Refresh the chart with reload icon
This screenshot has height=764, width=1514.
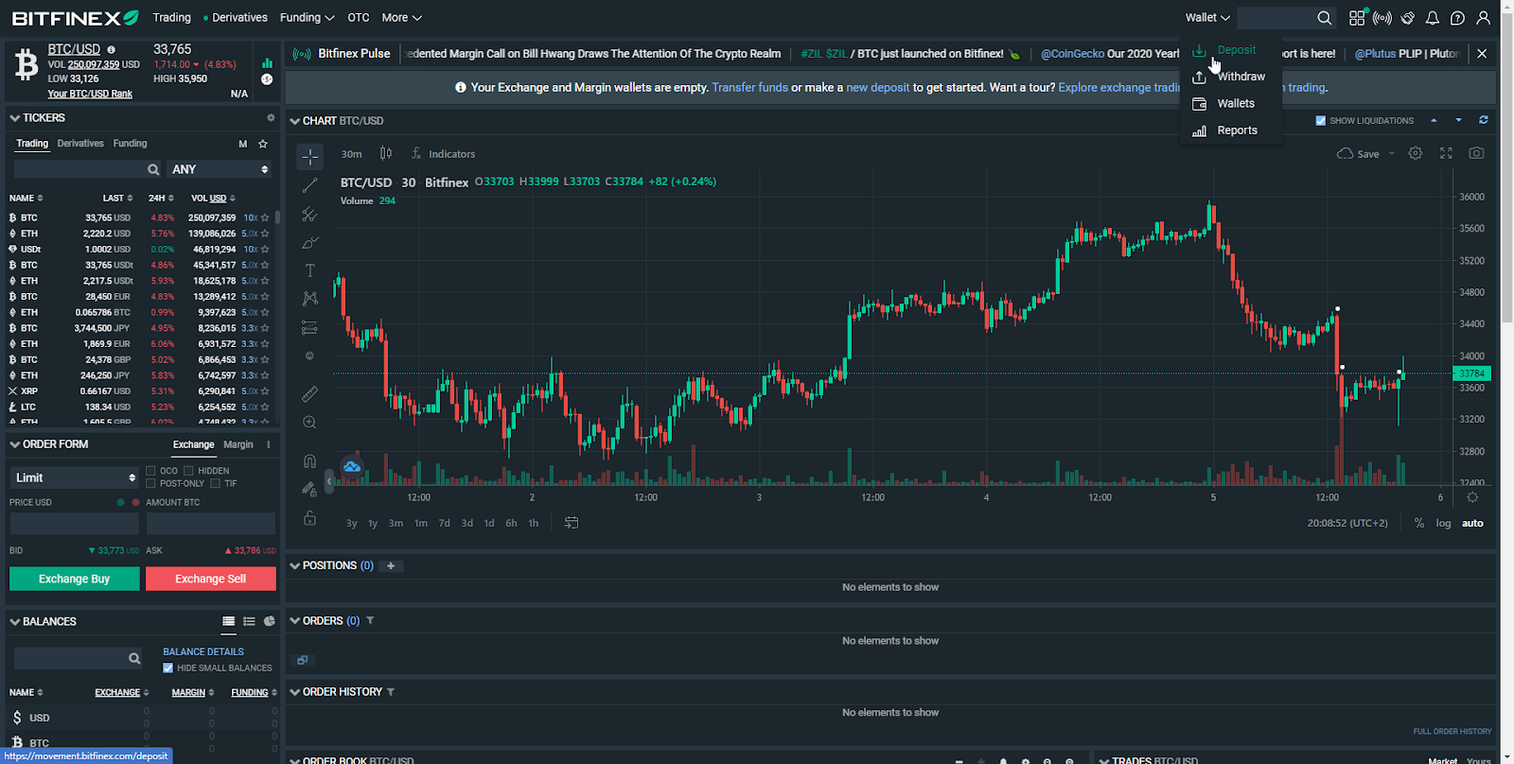(x=1484, y=120)
